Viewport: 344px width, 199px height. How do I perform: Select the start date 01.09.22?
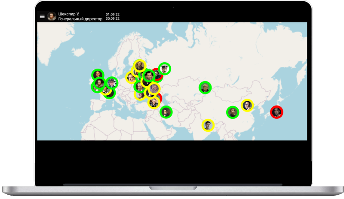[113, 15]
